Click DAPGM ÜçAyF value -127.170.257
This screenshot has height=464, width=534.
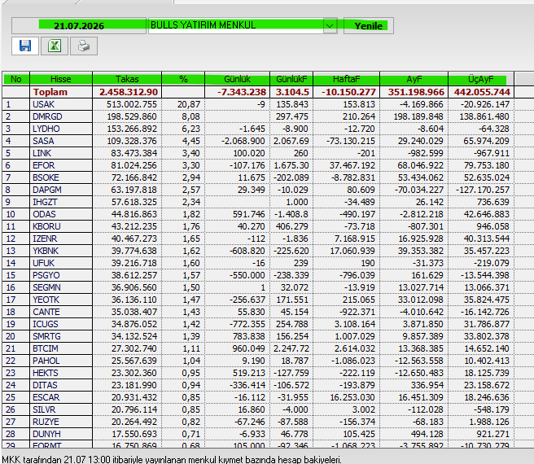pos(483,190)
